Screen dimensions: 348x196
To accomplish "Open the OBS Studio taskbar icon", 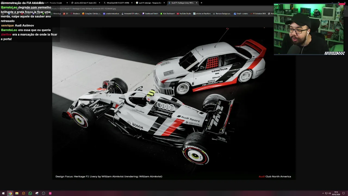I will click(43, 193).
